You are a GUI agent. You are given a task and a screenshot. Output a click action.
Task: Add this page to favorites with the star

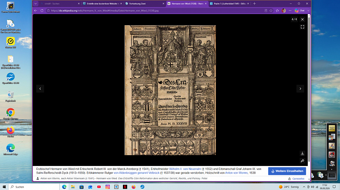[x=271, y=10]
